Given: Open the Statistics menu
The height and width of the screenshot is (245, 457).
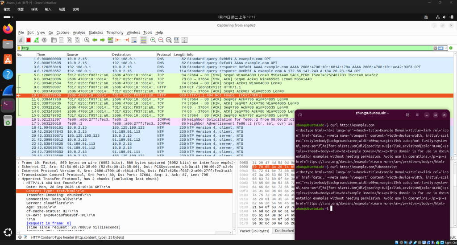Looking at the screenshot, I should pos(96,33).
